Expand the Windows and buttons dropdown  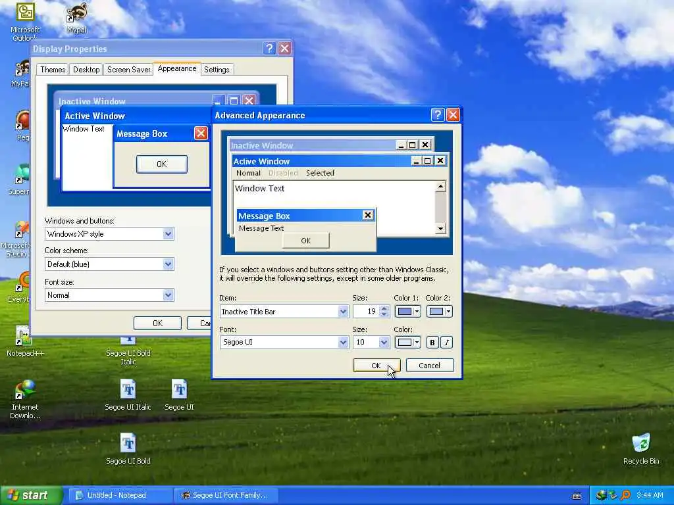point(168,234)
